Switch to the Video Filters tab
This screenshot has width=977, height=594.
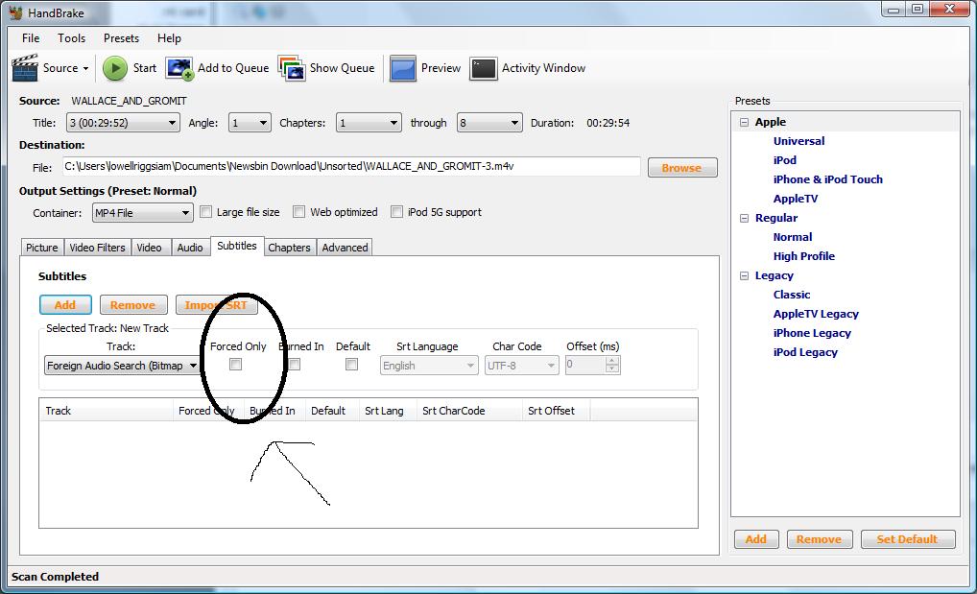pyautogui.click(x=97, y=248)
